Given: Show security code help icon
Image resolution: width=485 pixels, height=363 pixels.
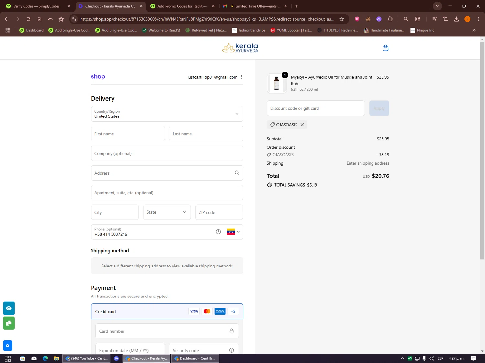Looking at the screenshot, I should (232, 350).
